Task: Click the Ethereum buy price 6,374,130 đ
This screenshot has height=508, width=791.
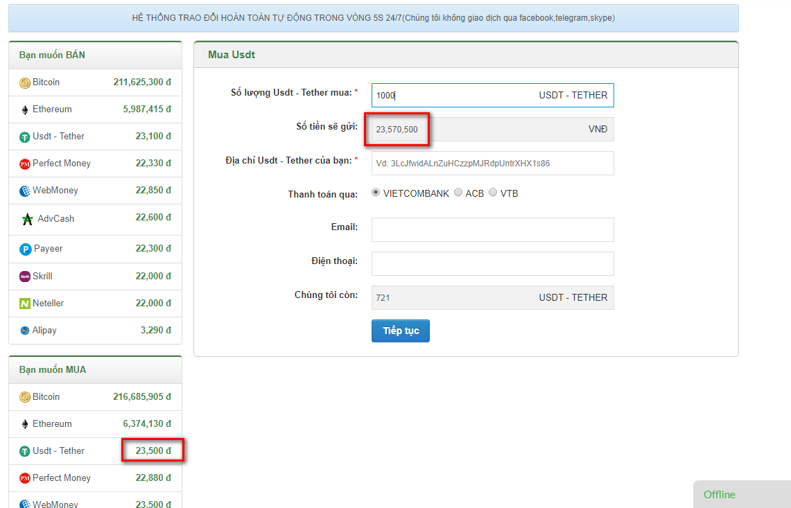Action: [147, 423]
